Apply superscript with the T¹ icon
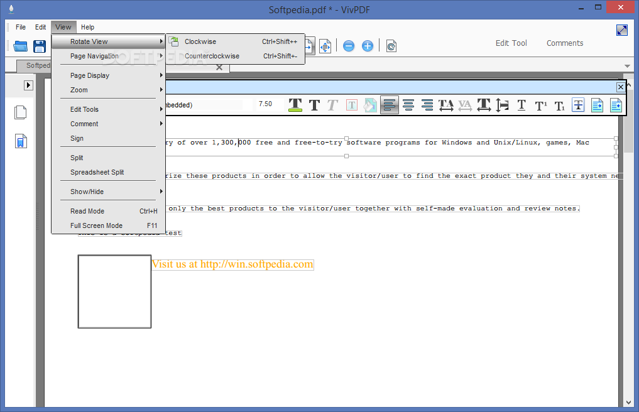Viewport: 639px width, 412px height. [541, 106]
